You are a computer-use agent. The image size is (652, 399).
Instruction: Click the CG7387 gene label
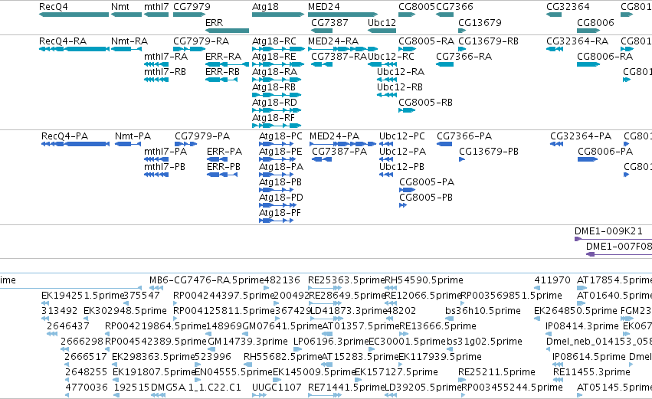pos(329,23)
